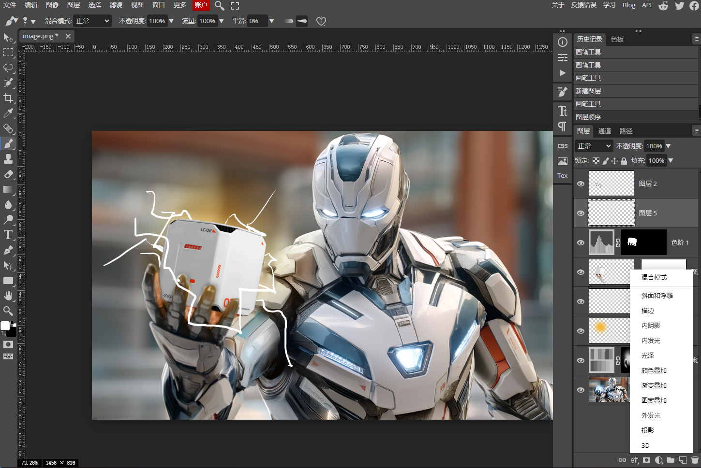The width and height of the screenshot is (701, 468).
Task: Hide layer 图层 2 with eye icon
Action: point(581,184)
